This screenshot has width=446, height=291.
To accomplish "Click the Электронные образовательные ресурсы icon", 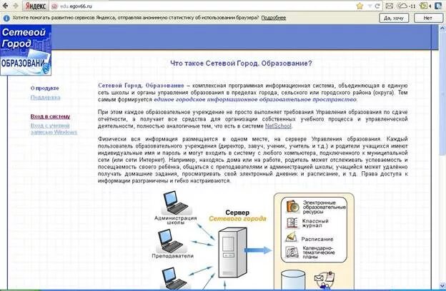I will click(x=293, y=206).
